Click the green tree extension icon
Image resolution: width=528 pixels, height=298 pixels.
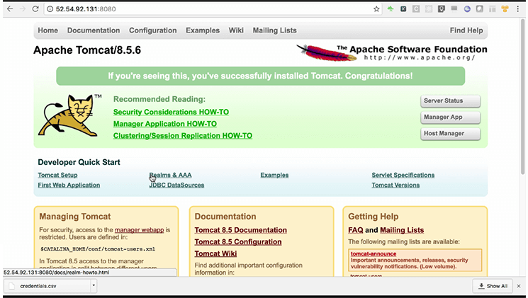(391, 9)
